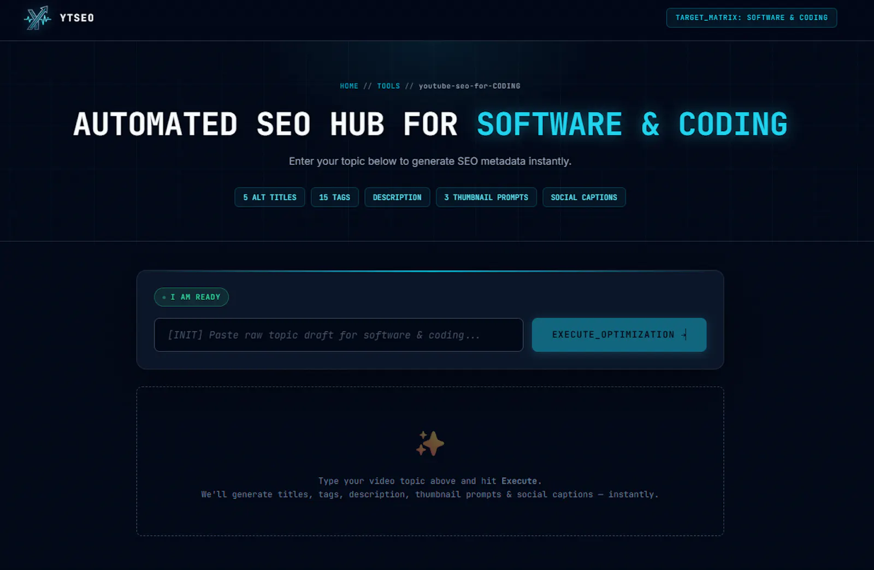Click the AUTOMATED SEO HUB FOR heading text

click(265, 124)
